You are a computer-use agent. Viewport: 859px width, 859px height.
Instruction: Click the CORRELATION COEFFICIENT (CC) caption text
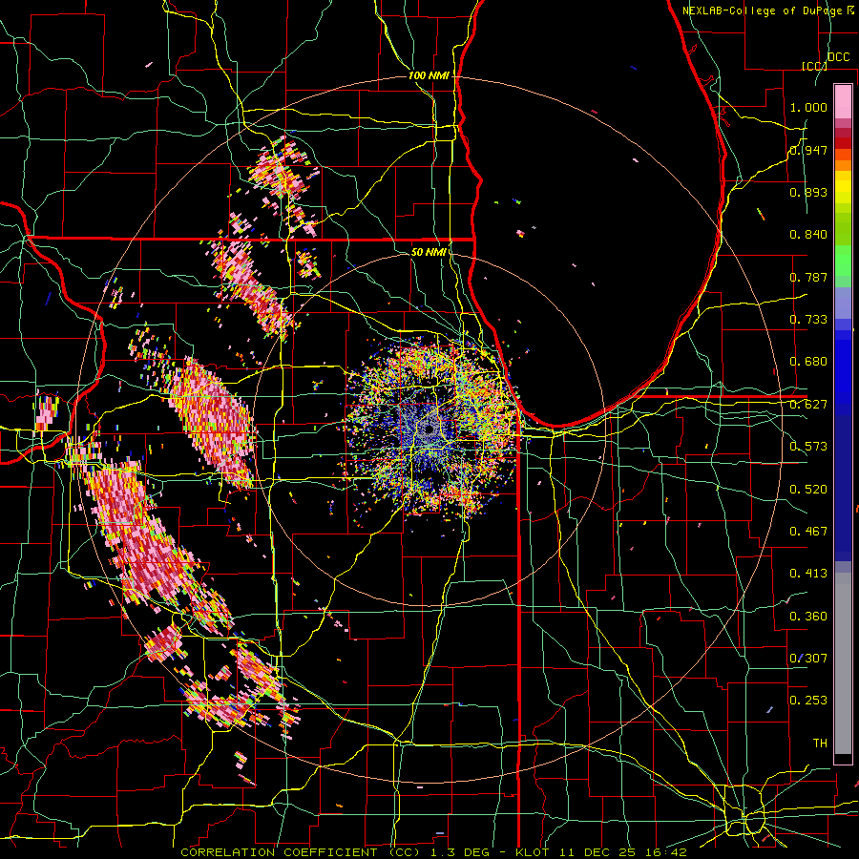click(x=301, y=852)
